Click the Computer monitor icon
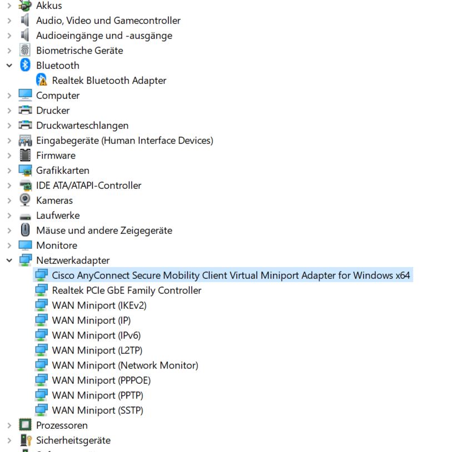Image resolution: width=453 pixels, height=452 pixels. click(x=25, y=96)
